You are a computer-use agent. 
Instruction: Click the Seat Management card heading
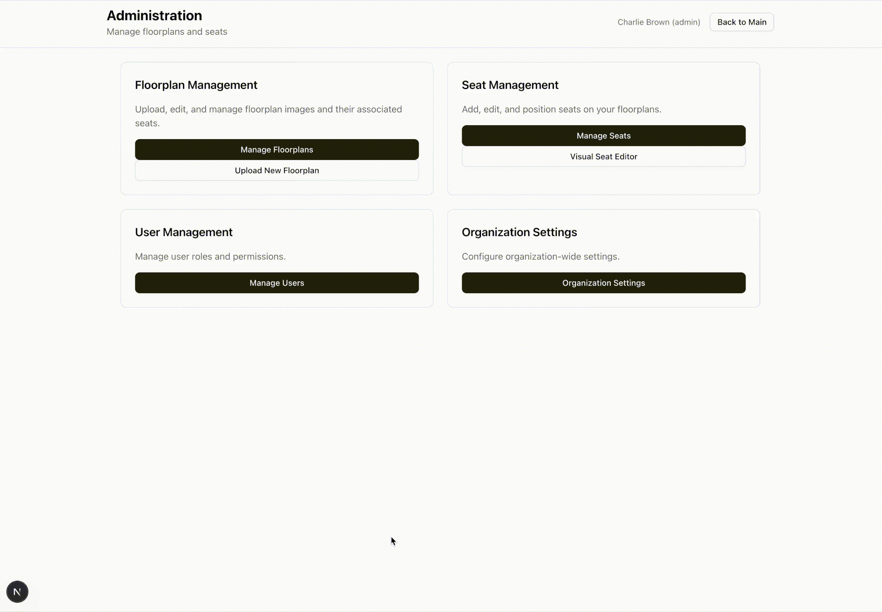(510, 85)
